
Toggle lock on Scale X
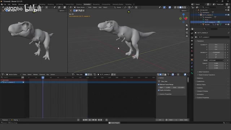(225, 63)
